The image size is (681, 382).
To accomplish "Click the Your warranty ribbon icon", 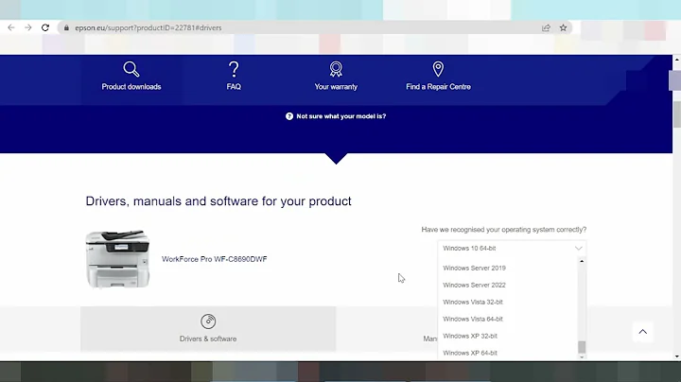I will [336, 69].
